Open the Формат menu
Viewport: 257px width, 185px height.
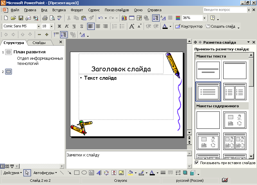coord(77,10)
